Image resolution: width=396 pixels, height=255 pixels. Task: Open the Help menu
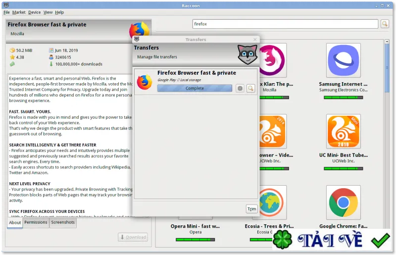[59, 12]
